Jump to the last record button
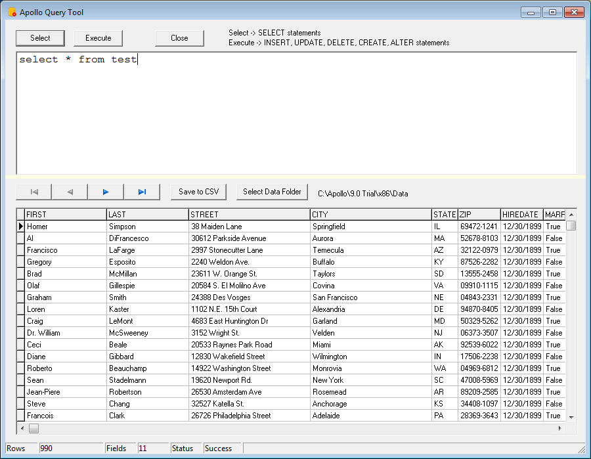 [x=142, y=192]
